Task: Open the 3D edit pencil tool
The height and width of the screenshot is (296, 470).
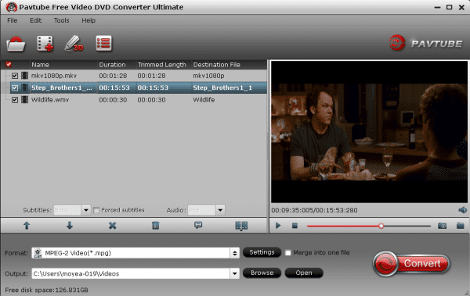Action: [x=74, y=44]
